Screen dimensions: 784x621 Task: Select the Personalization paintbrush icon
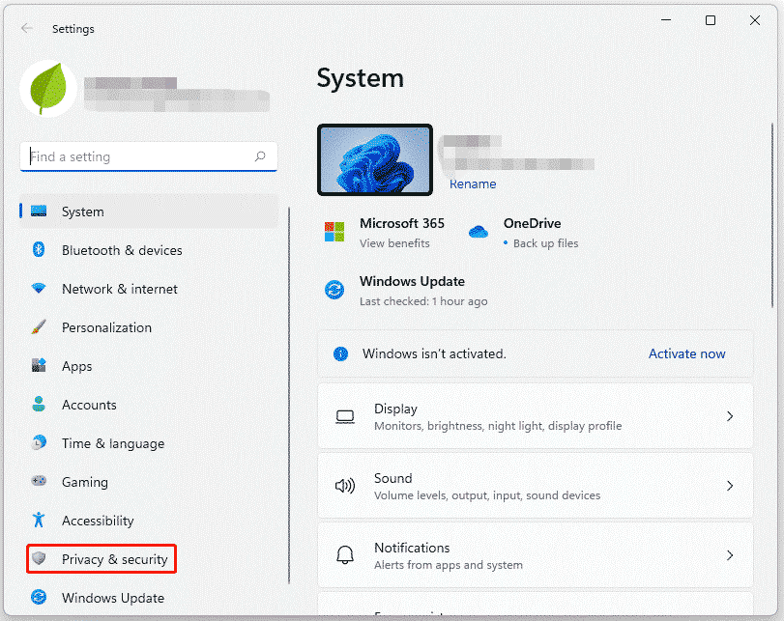(39, 327)
